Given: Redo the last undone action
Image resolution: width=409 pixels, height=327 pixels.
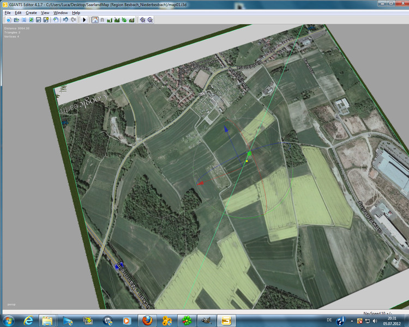Looking at the screenshot, I should pyautogui.click(x=73, y=20).
